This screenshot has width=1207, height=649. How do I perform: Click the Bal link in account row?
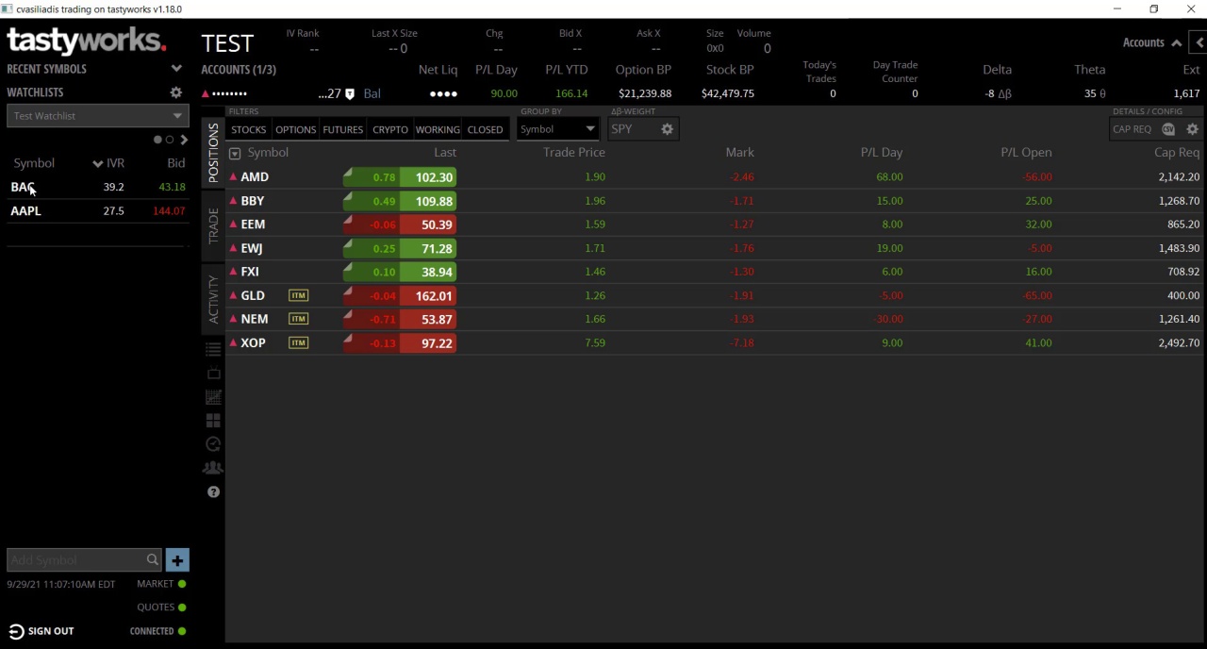pos(372,93)
